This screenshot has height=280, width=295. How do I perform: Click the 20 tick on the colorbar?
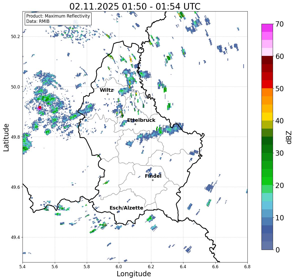(x=279, y=185)
